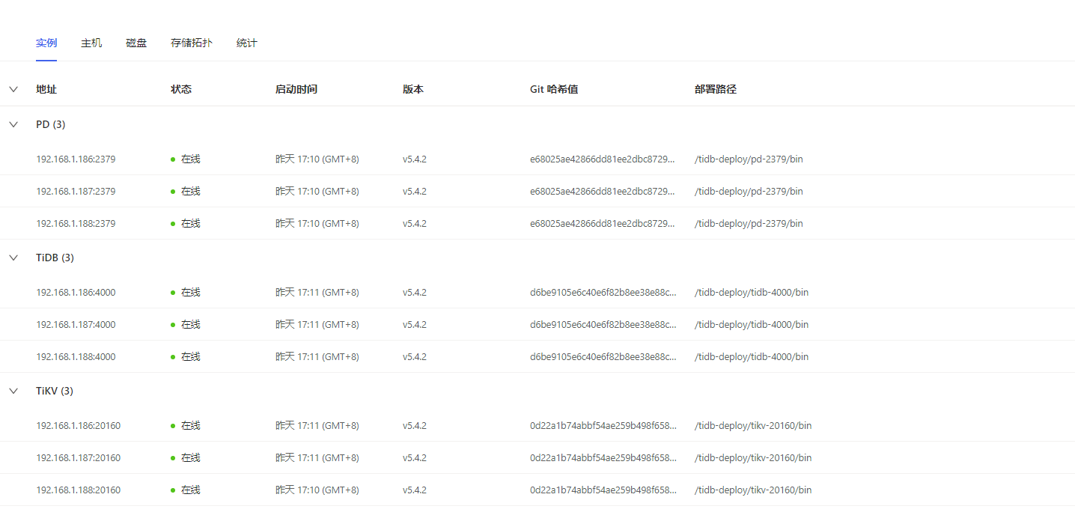Click Git hash d6be9105… of 192.168.1.187:4000
Viewport: 1075px width, 530px height.
(603, 325)
